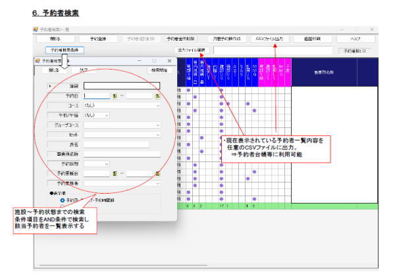Screen dimensions: 395x277
Task: Click the 施設 field label
Action: pos(63,86)
